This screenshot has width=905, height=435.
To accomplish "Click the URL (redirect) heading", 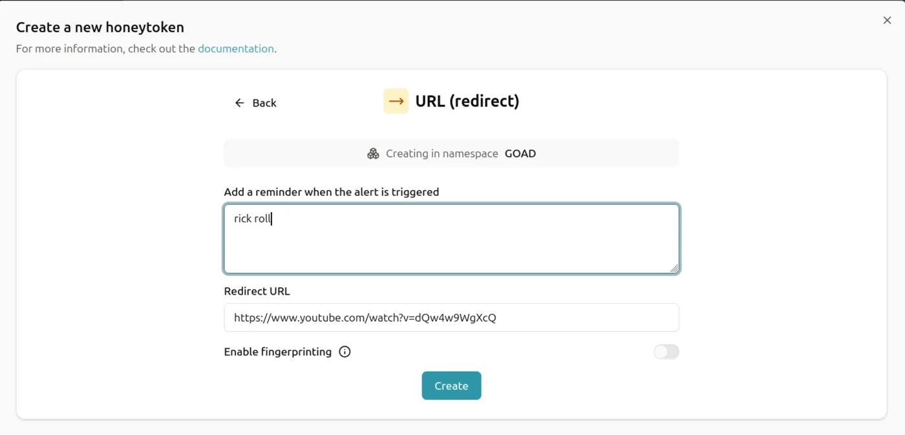I will tap(467, 101).
